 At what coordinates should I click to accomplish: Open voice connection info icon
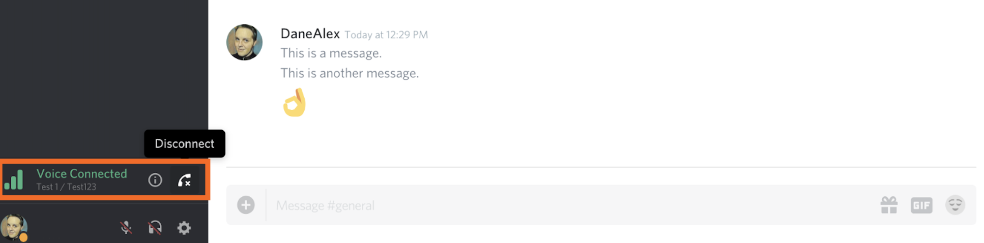pos(155,180)
